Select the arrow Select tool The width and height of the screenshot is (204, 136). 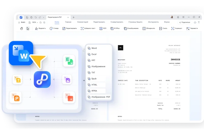click(x=28, y=29)
